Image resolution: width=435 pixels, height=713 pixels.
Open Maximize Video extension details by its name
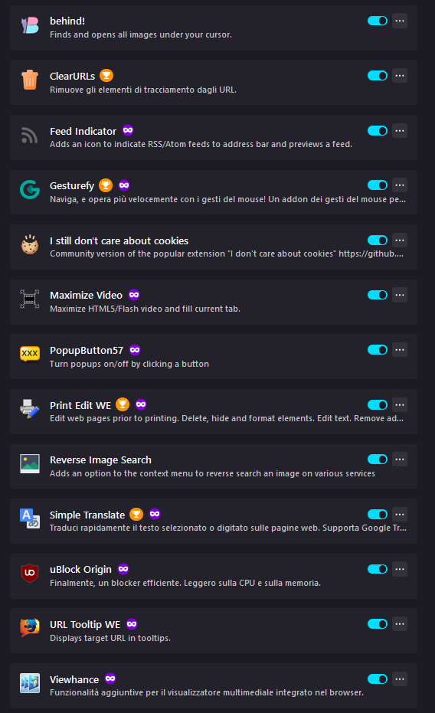[86, 295]
